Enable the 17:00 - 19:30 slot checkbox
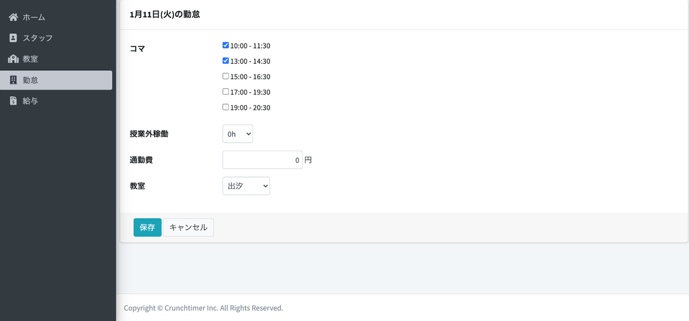689x321 pixels. 226,91
